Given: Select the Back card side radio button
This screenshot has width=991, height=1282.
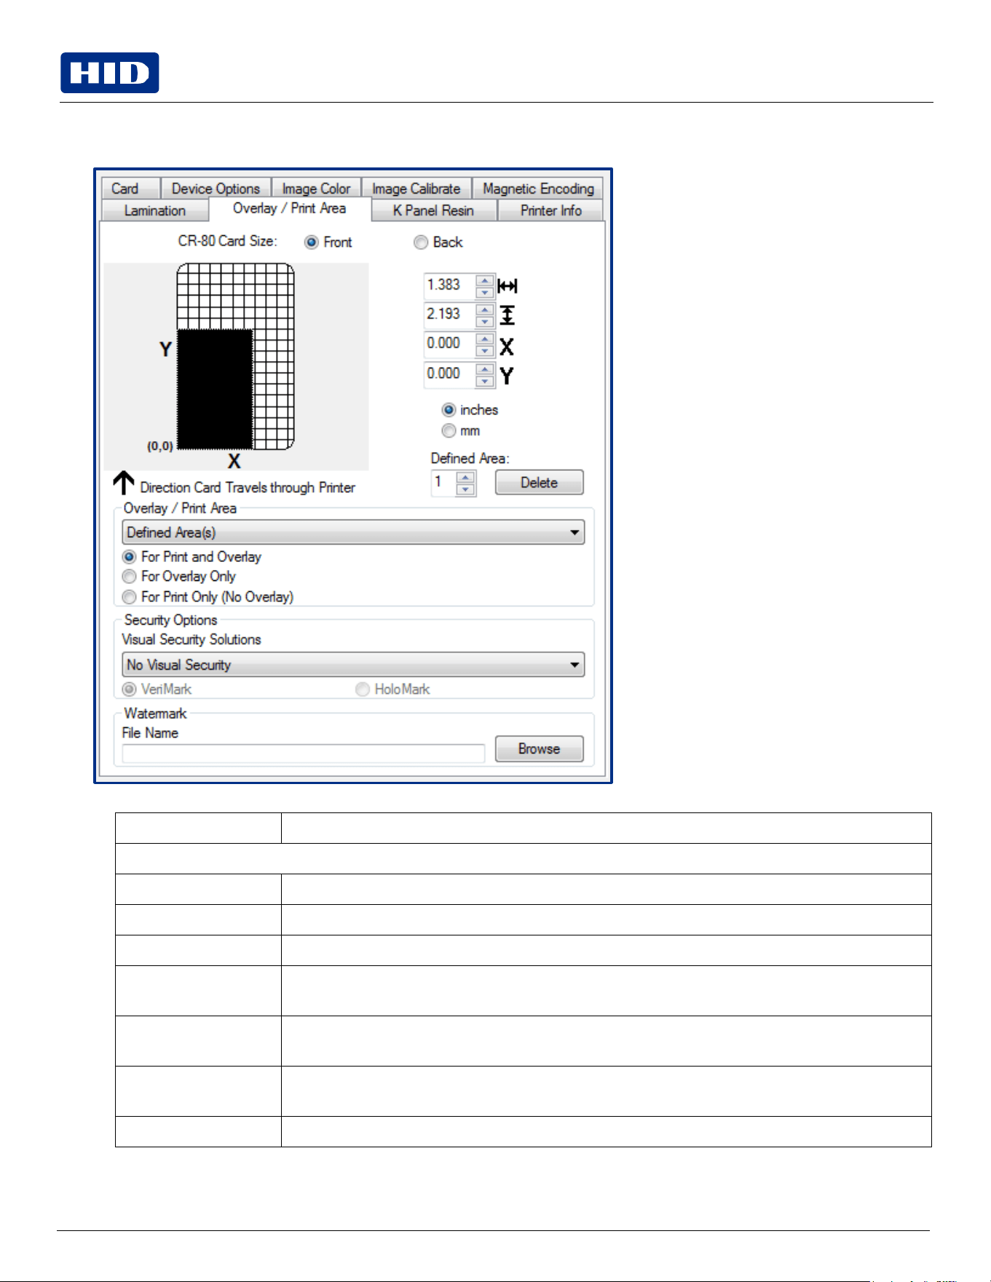Looking at the screenshot, I should [x=421, y=242].
